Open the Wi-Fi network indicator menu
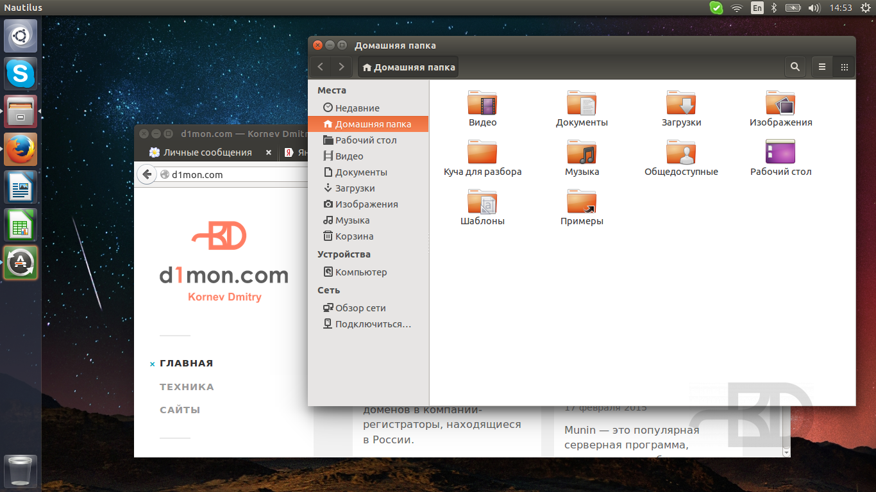Viewport: 876px width, 492px height. [x=737, y=8]
